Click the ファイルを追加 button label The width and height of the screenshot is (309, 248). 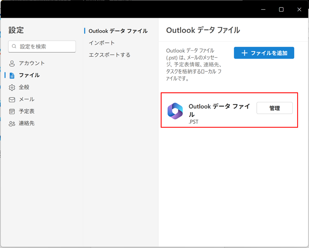pyautogui.click(x=269, y=53)
